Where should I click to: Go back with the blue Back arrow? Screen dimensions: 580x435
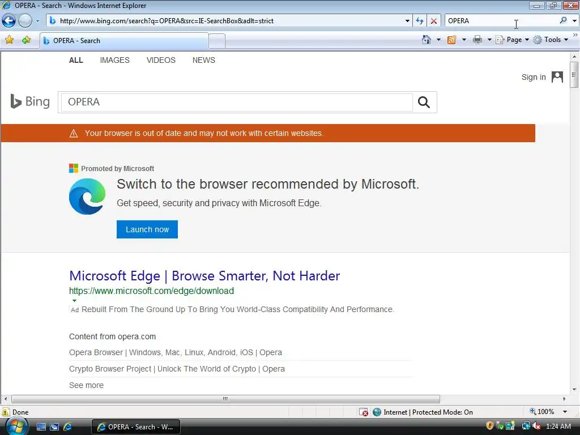click(8, 21)
